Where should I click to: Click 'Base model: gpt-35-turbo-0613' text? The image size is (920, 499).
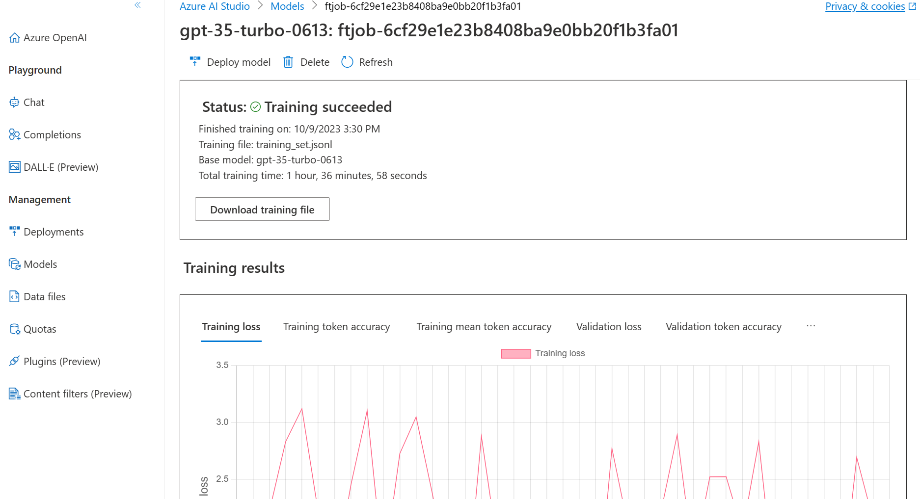(x=271, y=160)
